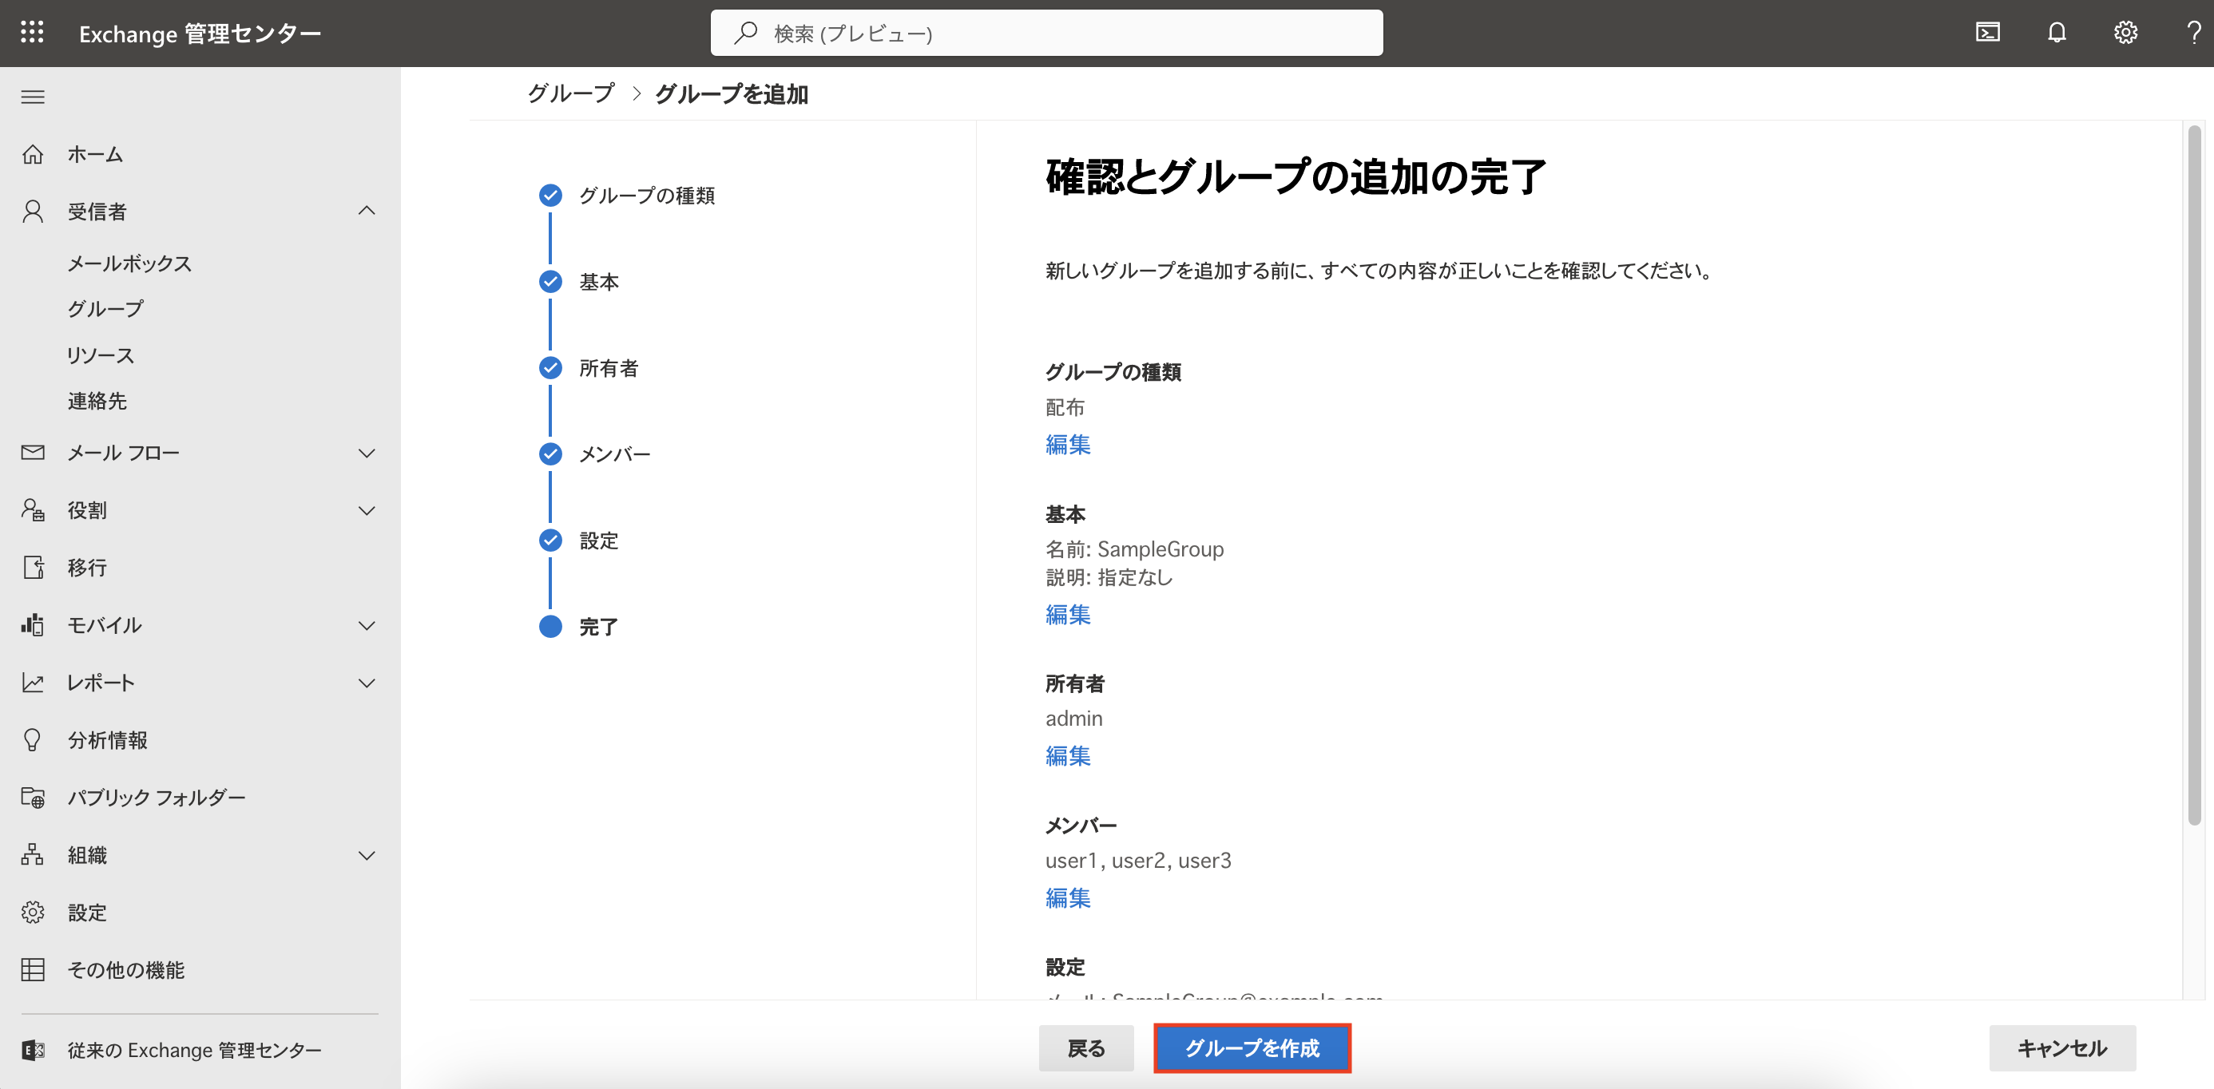Click the レポート chart icon

(x=33, y=682)
